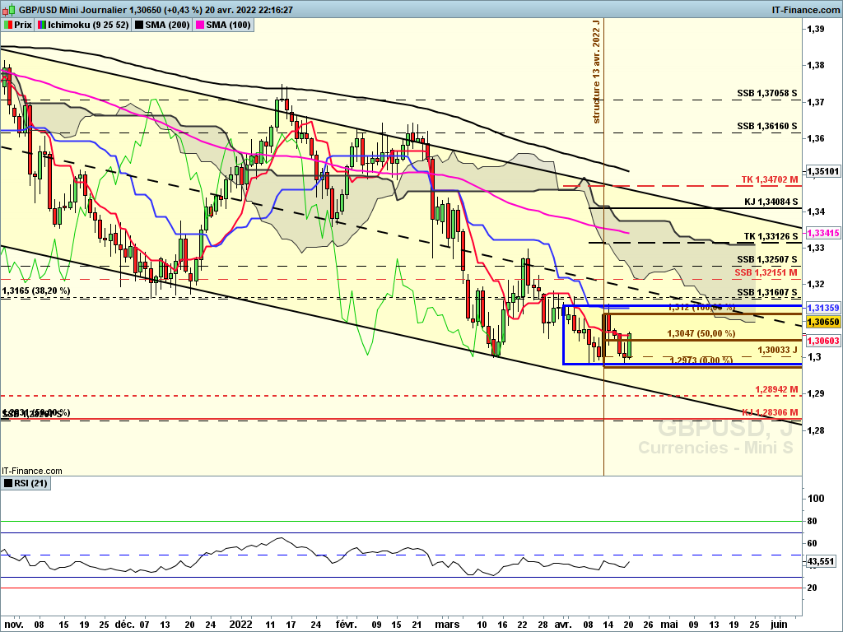
Task: Click the RSI (21) black square icon
Action: (x=8, y=483)
